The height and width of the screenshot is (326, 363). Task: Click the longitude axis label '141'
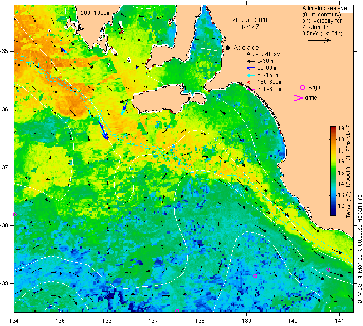[x=339, y=321]
